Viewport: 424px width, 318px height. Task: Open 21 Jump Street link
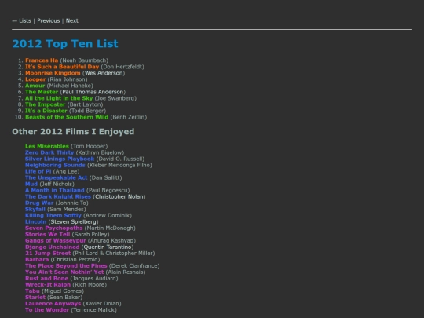pyautogui.click(x=48, y=254)
